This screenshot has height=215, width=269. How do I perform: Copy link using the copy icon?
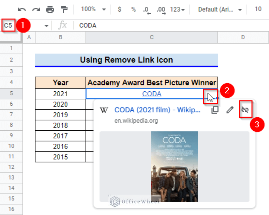click(215, 110)
